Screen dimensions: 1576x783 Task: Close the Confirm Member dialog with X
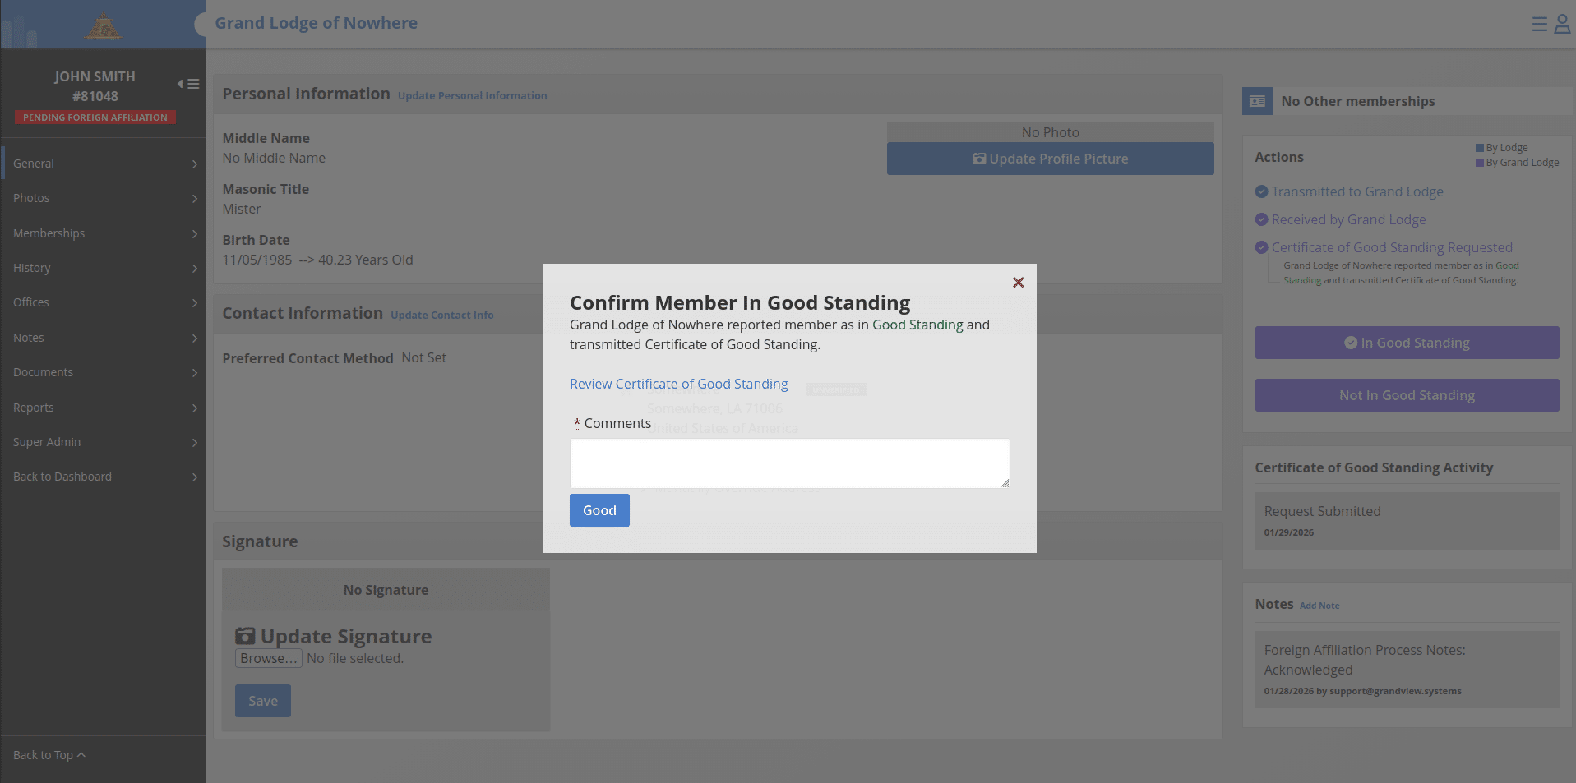point(1018,283)
